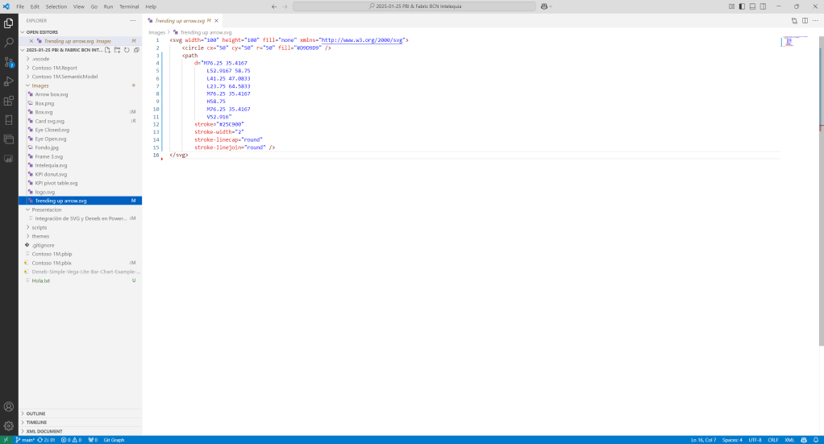This screenshot has width=824, height=444.
Task: Click the Manage gear icon
Action: pos(9,425)
